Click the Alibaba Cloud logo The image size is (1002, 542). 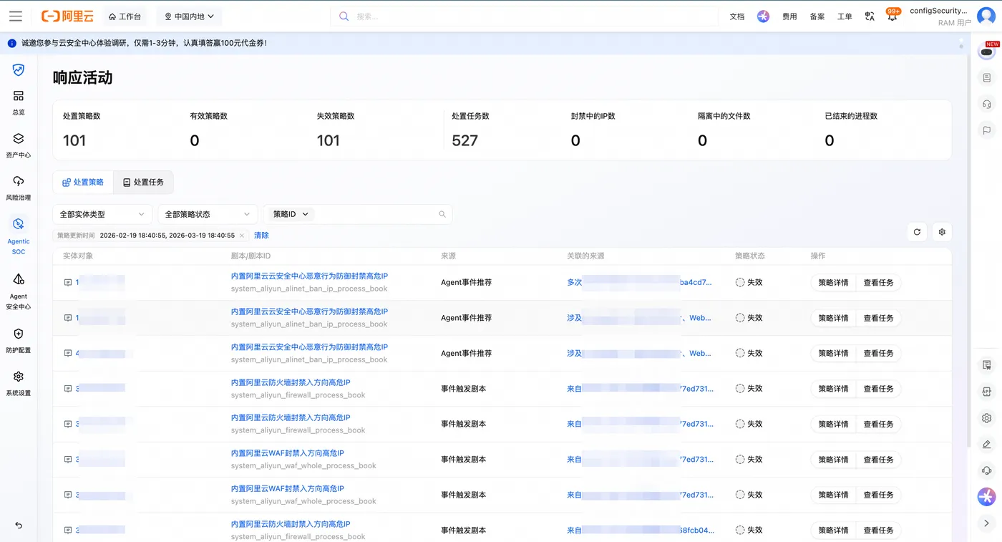coord(67,16)
